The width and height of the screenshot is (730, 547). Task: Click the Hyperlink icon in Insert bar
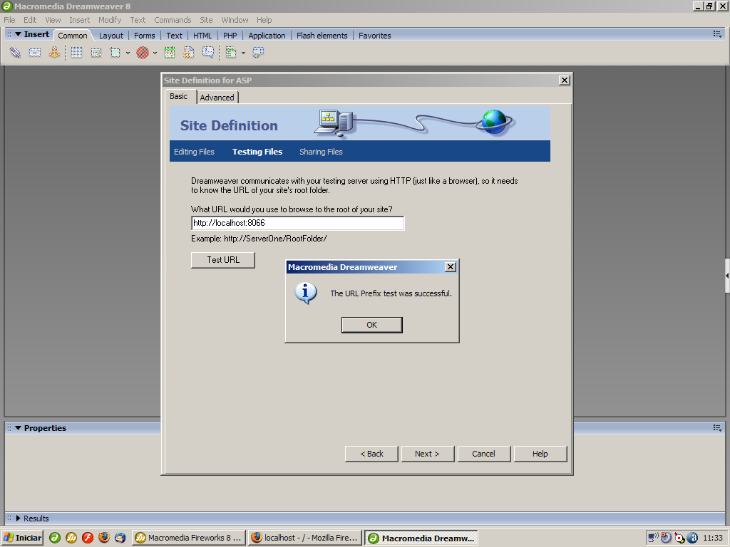click(16, 53)
